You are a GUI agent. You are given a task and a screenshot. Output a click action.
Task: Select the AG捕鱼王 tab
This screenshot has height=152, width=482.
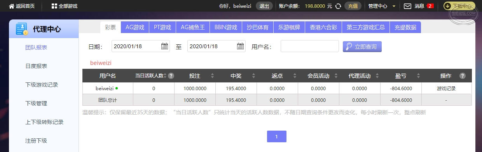tap(193, 27)
